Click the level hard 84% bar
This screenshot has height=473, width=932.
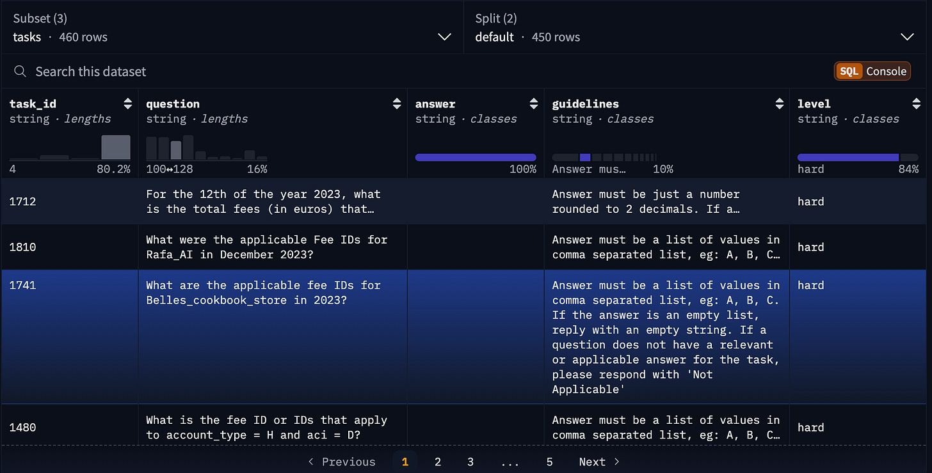(x=848, y=157)
